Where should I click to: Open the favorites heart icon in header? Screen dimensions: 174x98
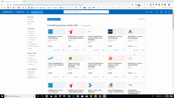click(x=157, y=12)
